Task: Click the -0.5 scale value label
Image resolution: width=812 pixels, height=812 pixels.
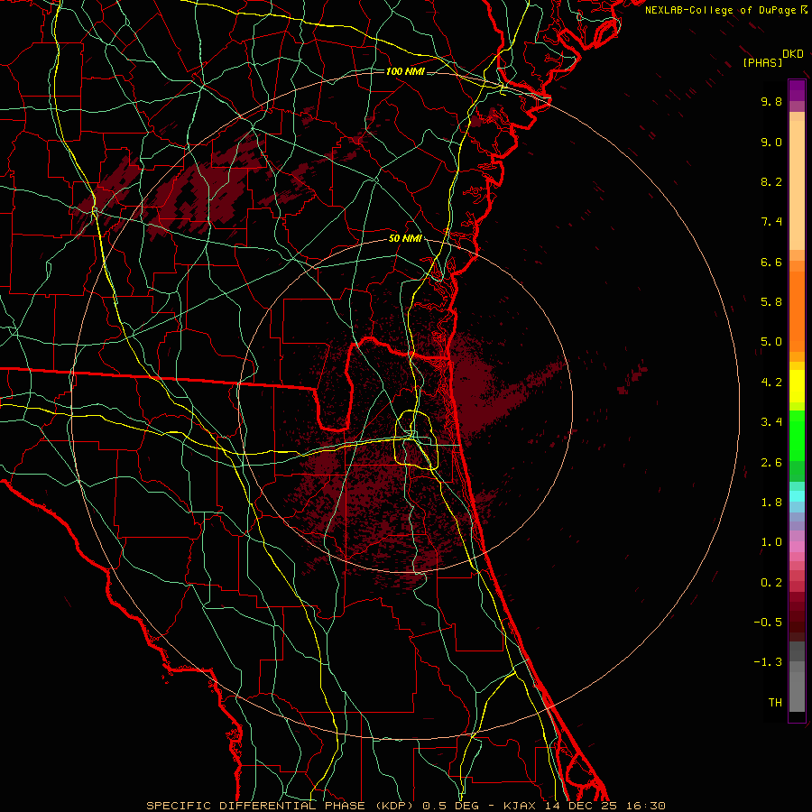Action: click(x=768, y=622)
